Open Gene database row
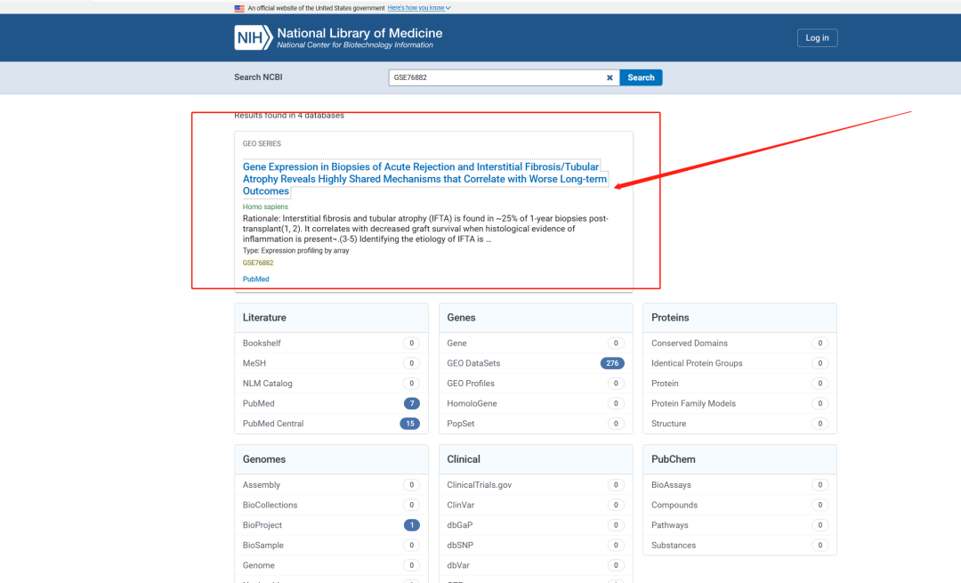 pos(536,344)
